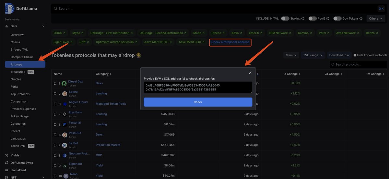389x179 pixels.
Task: Expand the NFT sidebar section
Action: (43, 177)
